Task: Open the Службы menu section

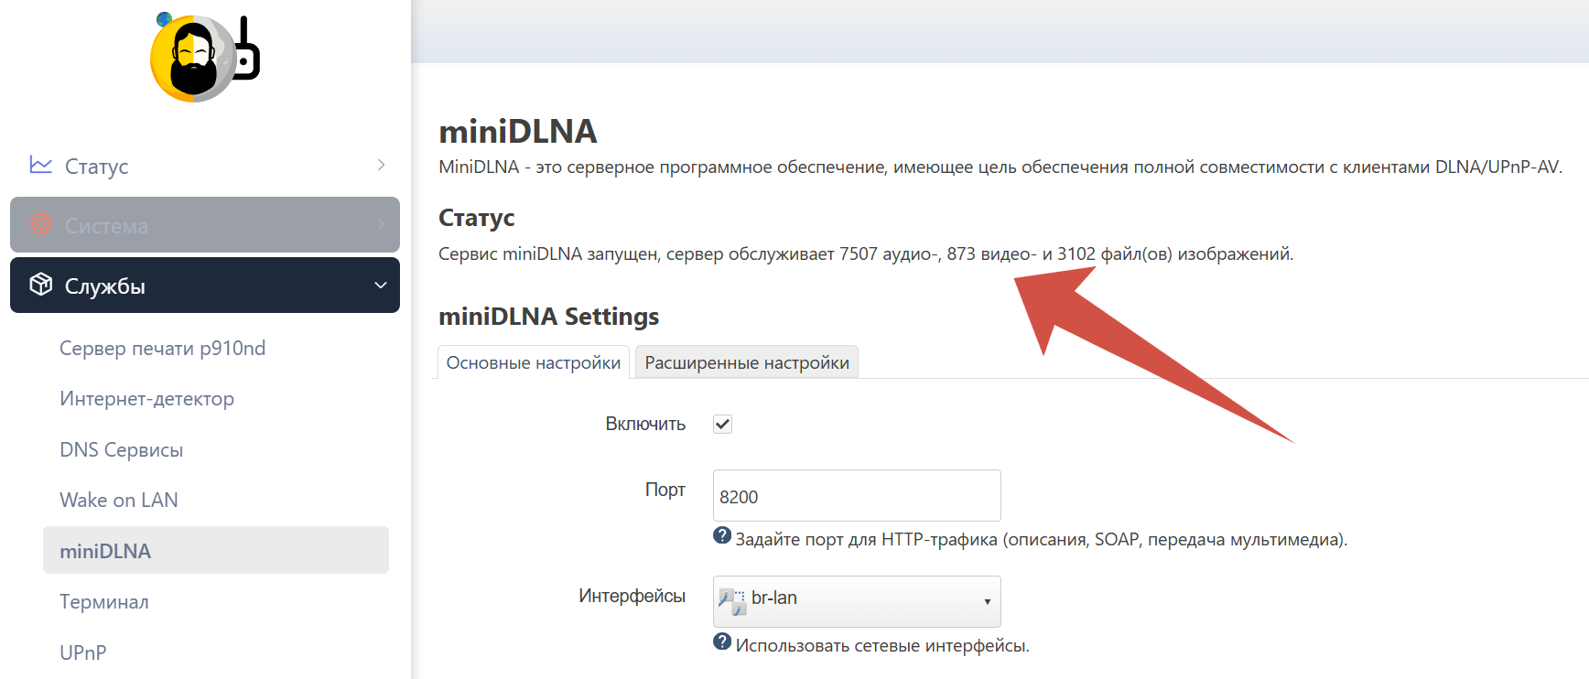Action: coord(205,285)
